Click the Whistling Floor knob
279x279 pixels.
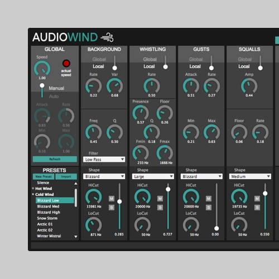165,113
